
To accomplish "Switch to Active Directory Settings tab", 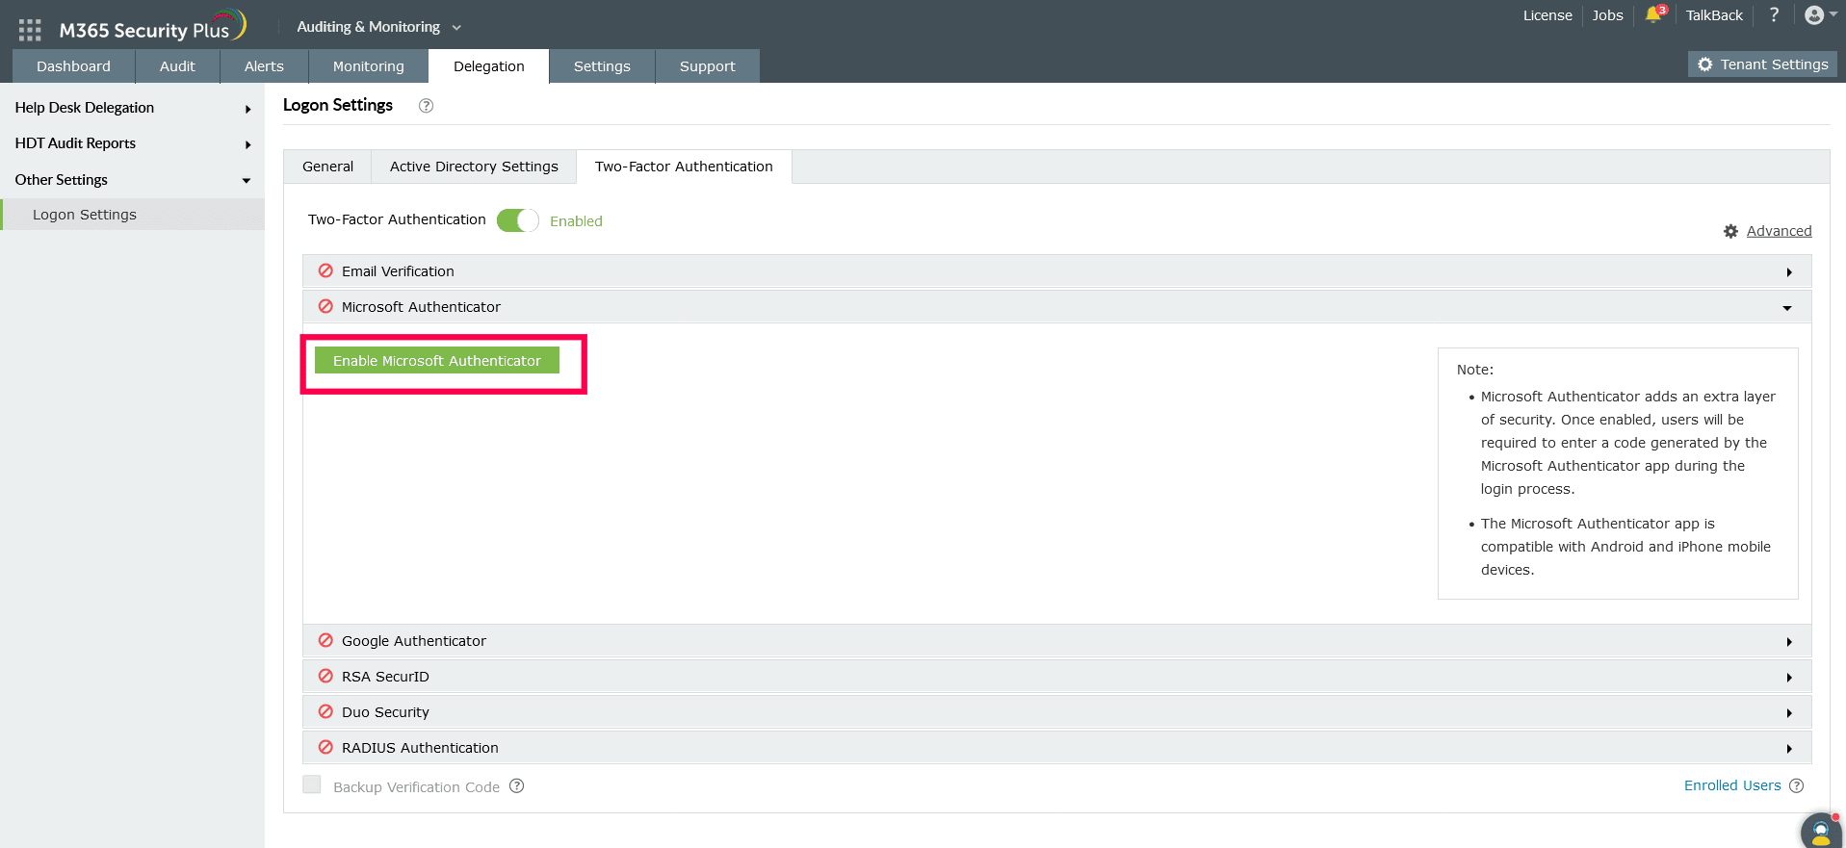I will [474, 167].
